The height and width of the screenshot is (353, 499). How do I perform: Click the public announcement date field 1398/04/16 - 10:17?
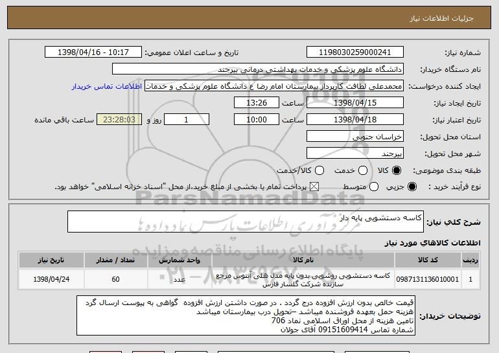pos(93,52)
